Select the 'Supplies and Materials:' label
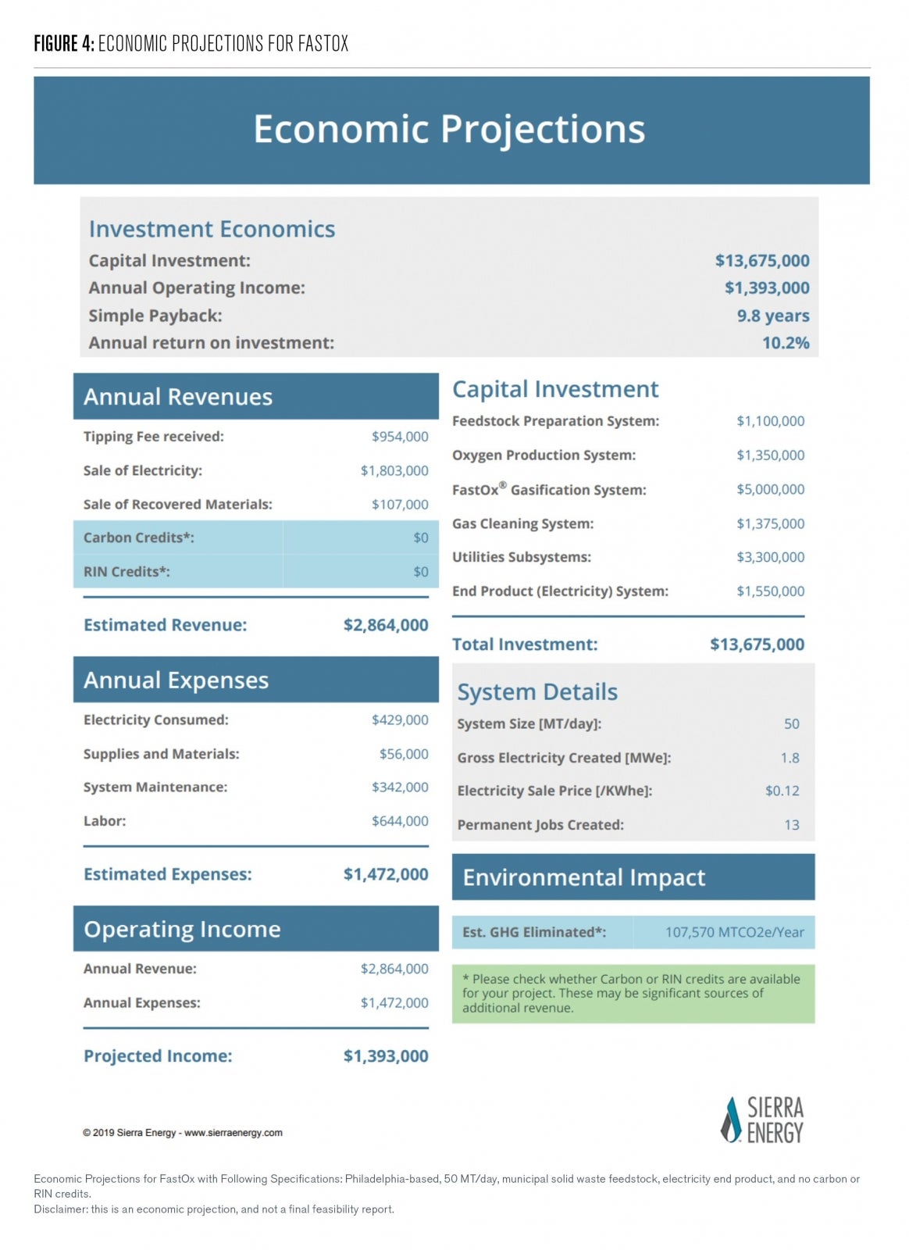This screenshot has width=909, height=1250. (162, 754)
